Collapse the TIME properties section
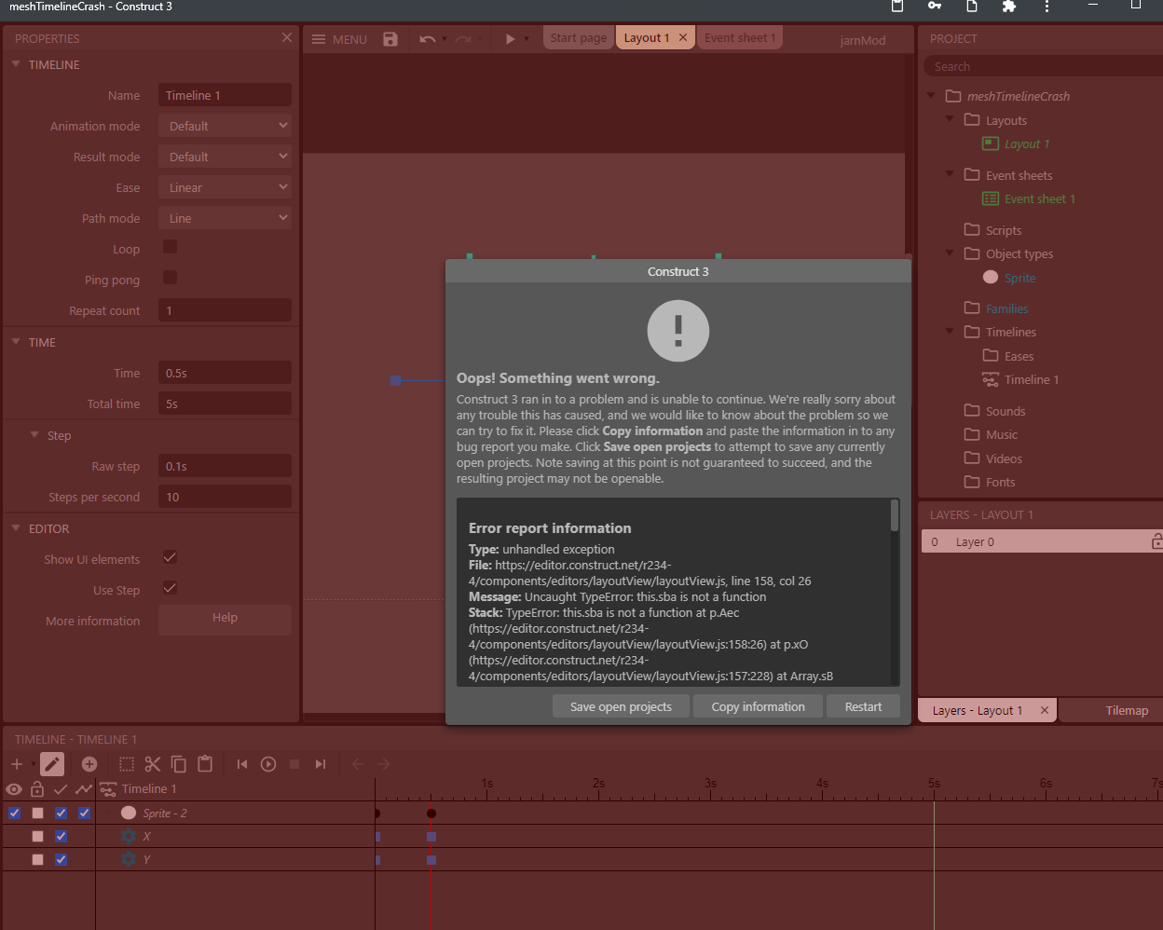The image size is (1163, 930). pyautogui.click(x=16, y=342)
